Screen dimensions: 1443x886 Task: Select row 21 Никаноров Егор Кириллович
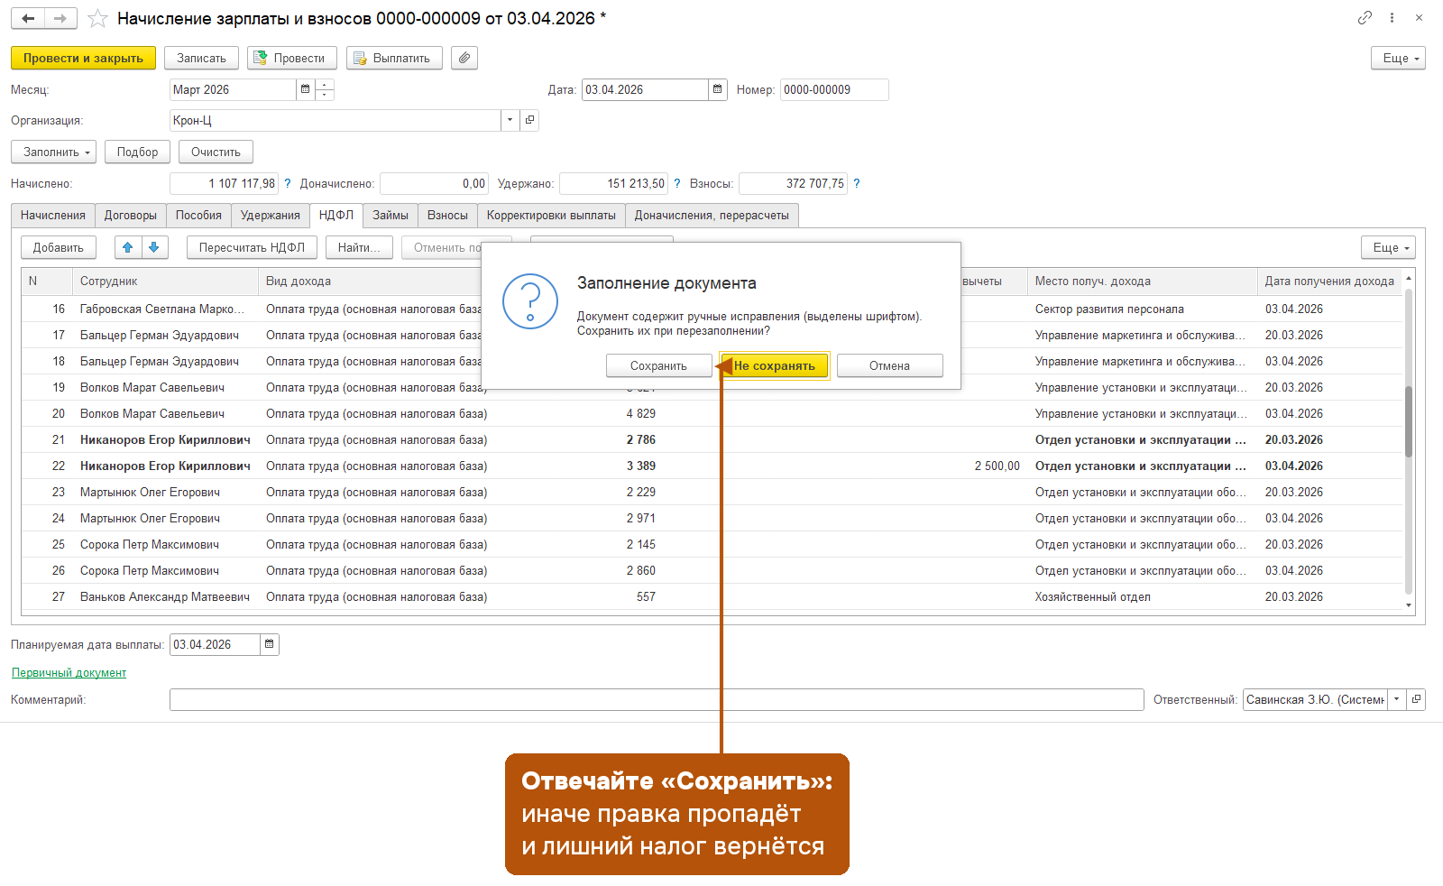tap(712, 439)
